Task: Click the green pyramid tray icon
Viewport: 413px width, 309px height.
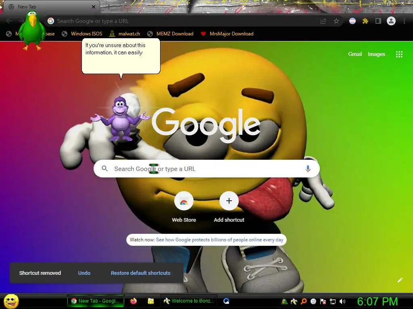Action: [284, 301]
